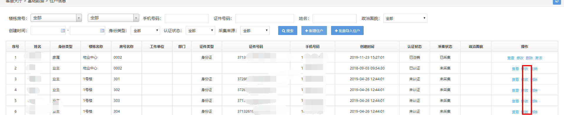Screen dimensions: 564x115
Task: Open the first 楼栋房号 combo box
Action: click(56, 18)
